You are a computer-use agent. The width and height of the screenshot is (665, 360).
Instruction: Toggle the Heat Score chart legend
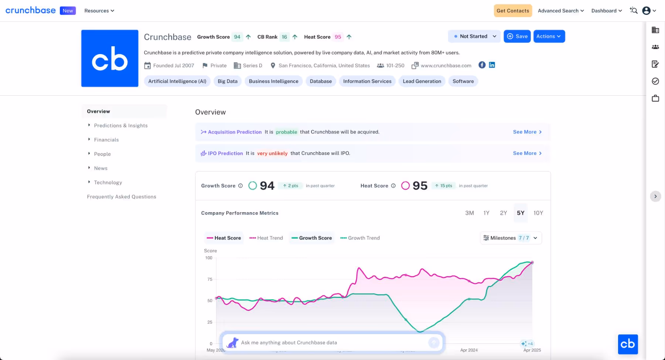[x=224, y=238]
